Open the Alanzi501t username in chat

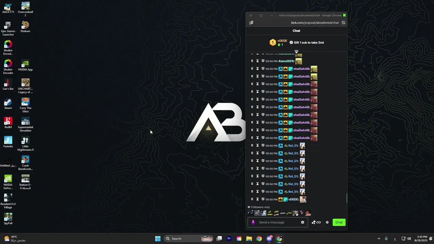(x=286, y=61)
